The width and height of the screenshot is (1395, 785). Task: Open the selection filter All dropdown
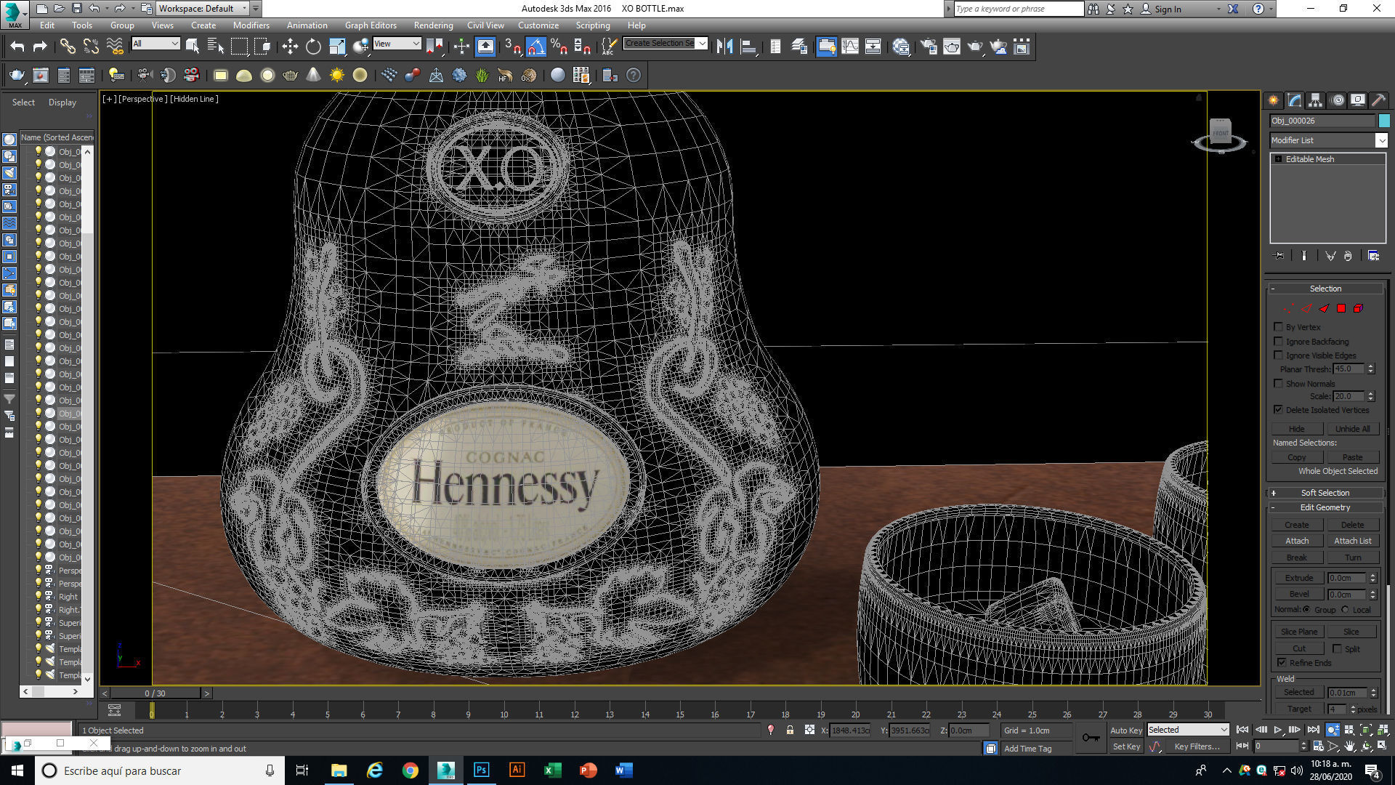[155, 44]
